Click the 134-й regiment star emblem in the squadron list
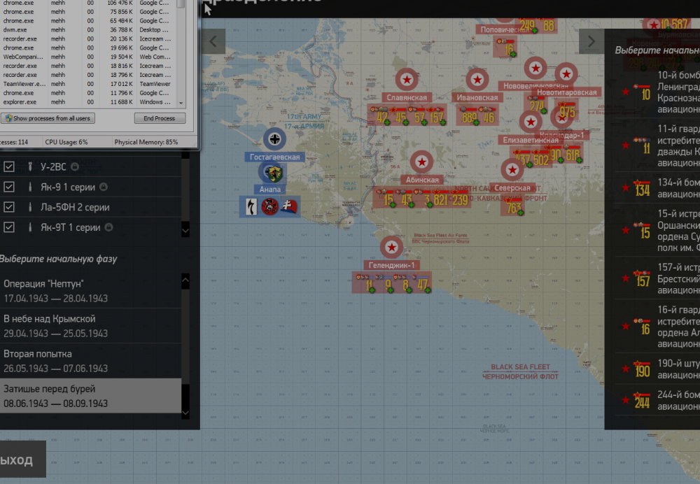 coord(624,188)
